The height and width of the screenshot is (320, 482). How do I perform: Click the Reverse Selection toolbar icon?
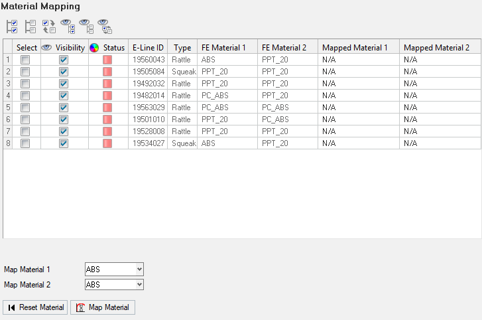[x=49, y=27]
